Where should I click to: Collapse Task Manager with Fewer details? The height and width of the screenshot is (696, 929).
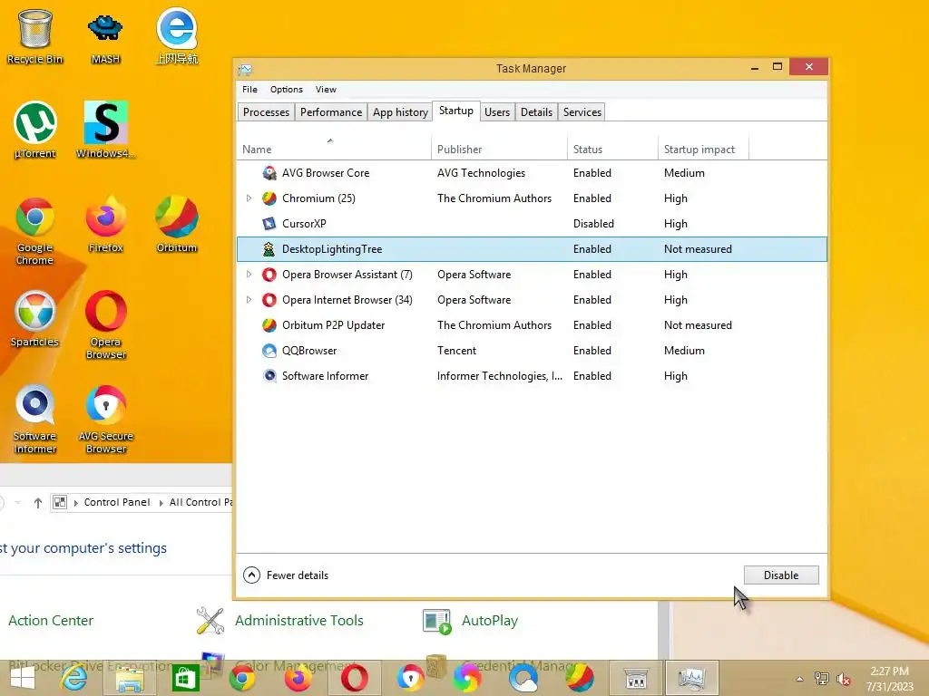point(286,575)
